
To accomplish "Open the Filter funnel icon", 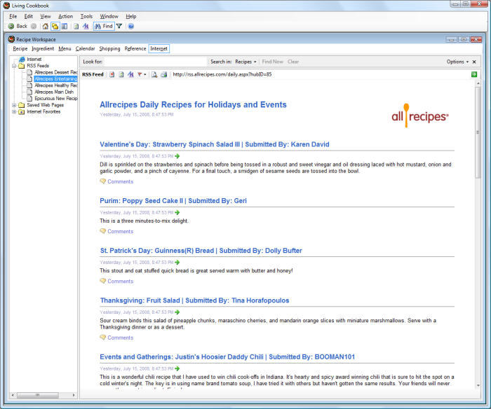I will pyautogui.click(x=119, y=27).
